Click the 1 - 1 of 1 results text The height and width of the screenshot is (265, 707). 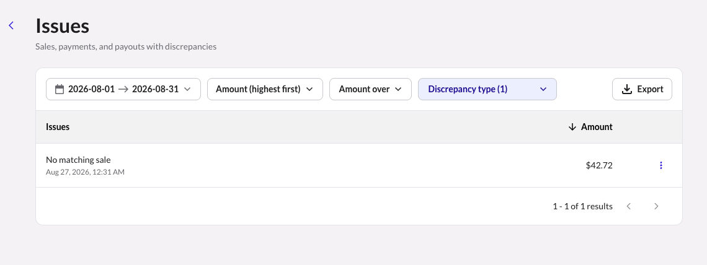[x=582, y=206]
